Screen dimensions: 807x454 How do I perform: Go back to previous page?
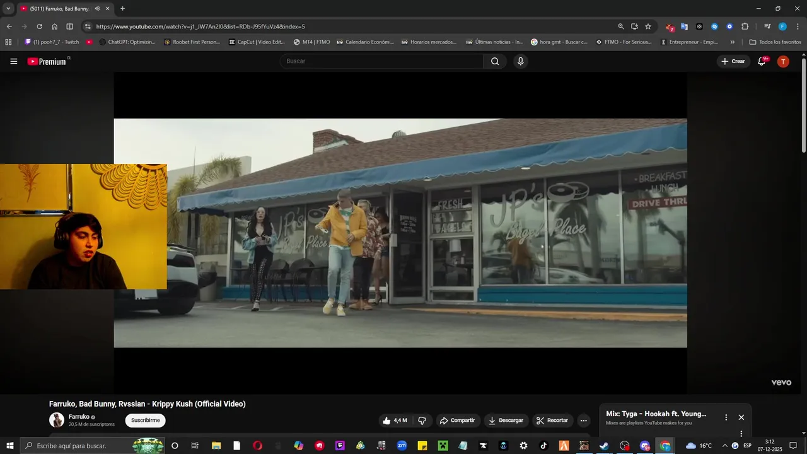[x=9, y=26]
